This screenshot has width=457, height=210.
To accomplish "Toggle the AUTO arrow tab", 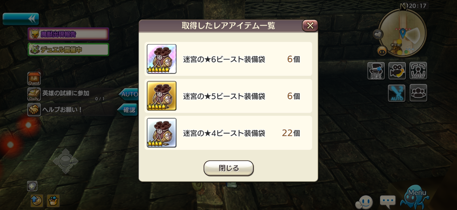I will click(x=129, y=94).
